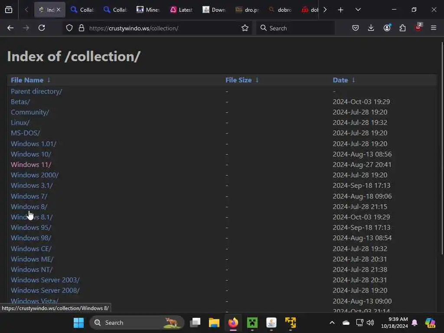Open the yellow puzzle taskbar app
This screenshot has height=333, width=444.
[x=291, y=323]
